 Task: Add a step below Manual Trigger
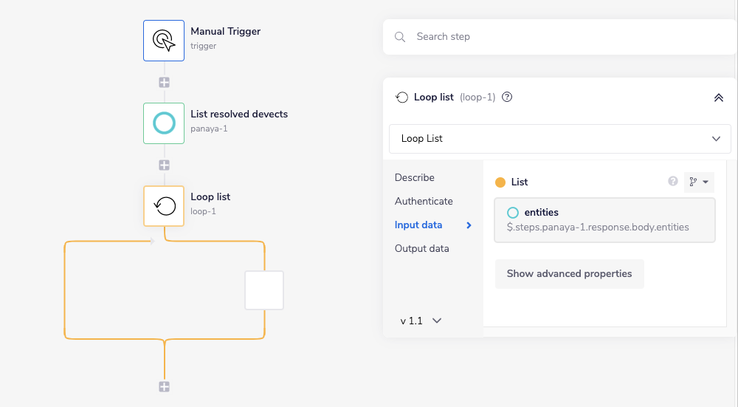tap(165, 82)
